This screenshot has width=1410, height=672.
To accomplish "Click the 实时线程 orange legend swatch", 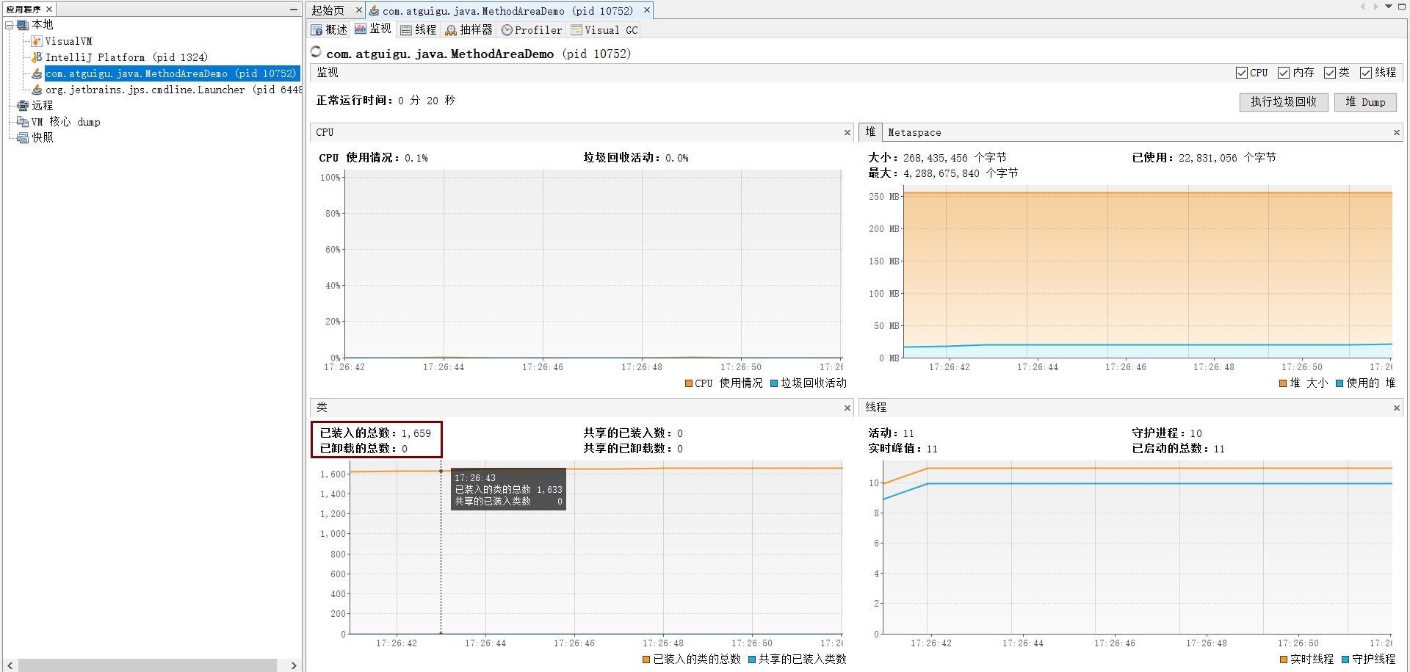I will click(x=1284, y=660).
